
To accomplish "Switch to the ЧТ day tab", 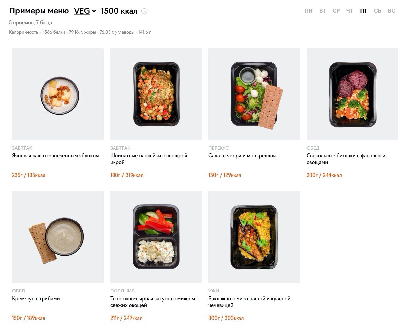I will coord(350,11).
